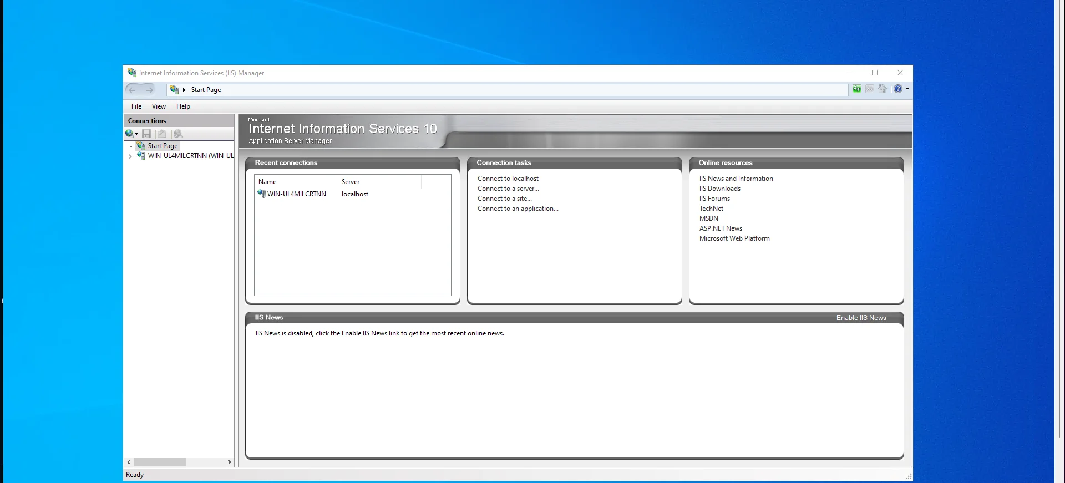Screen dimensions: 1065x483
Task: Click the Home icon in address bar
Action: [x=883, y=89]
